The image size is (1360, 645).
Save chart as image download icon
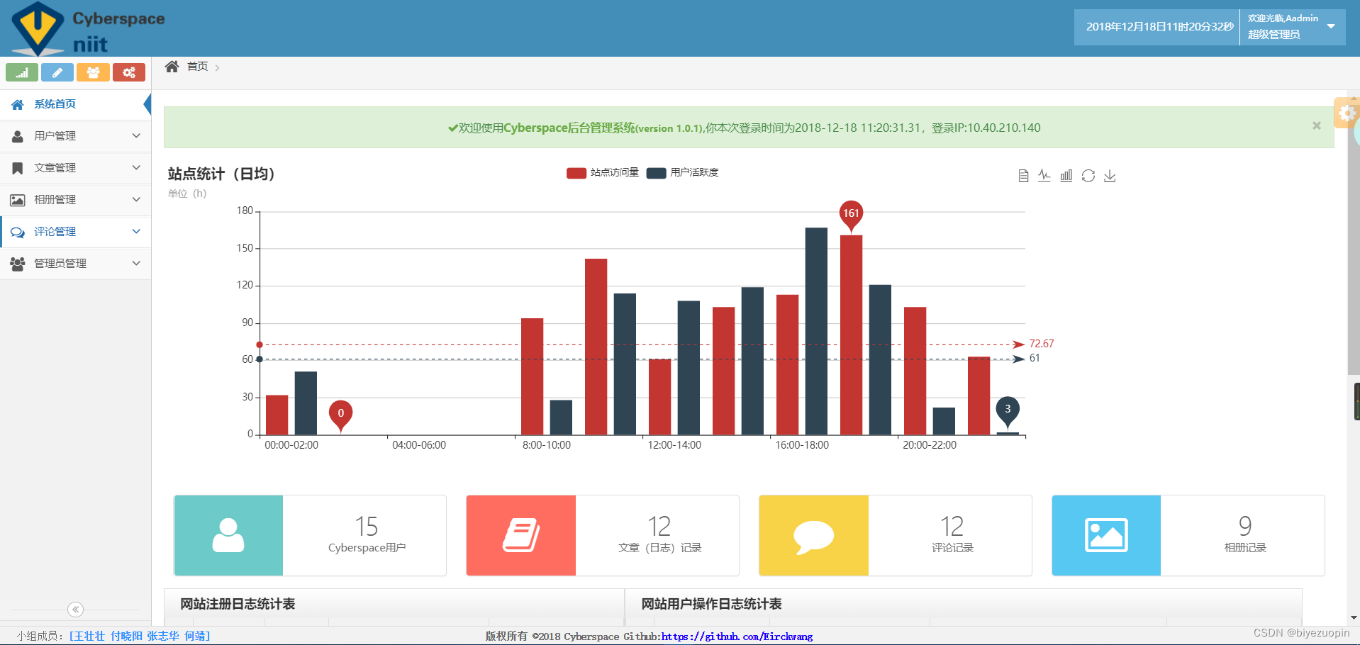point(1110,176)
